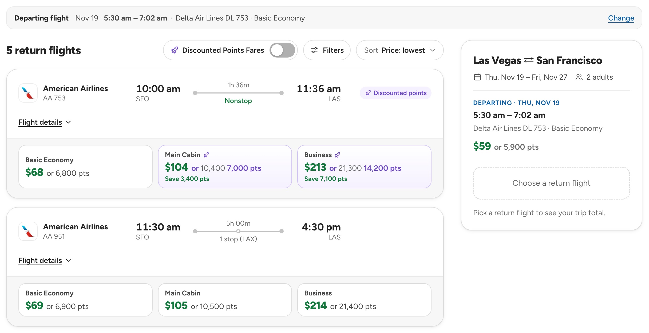Select Business $214 fare on AA 951
The width and height of the screenshot is (649, 333).
click(364, 300)
